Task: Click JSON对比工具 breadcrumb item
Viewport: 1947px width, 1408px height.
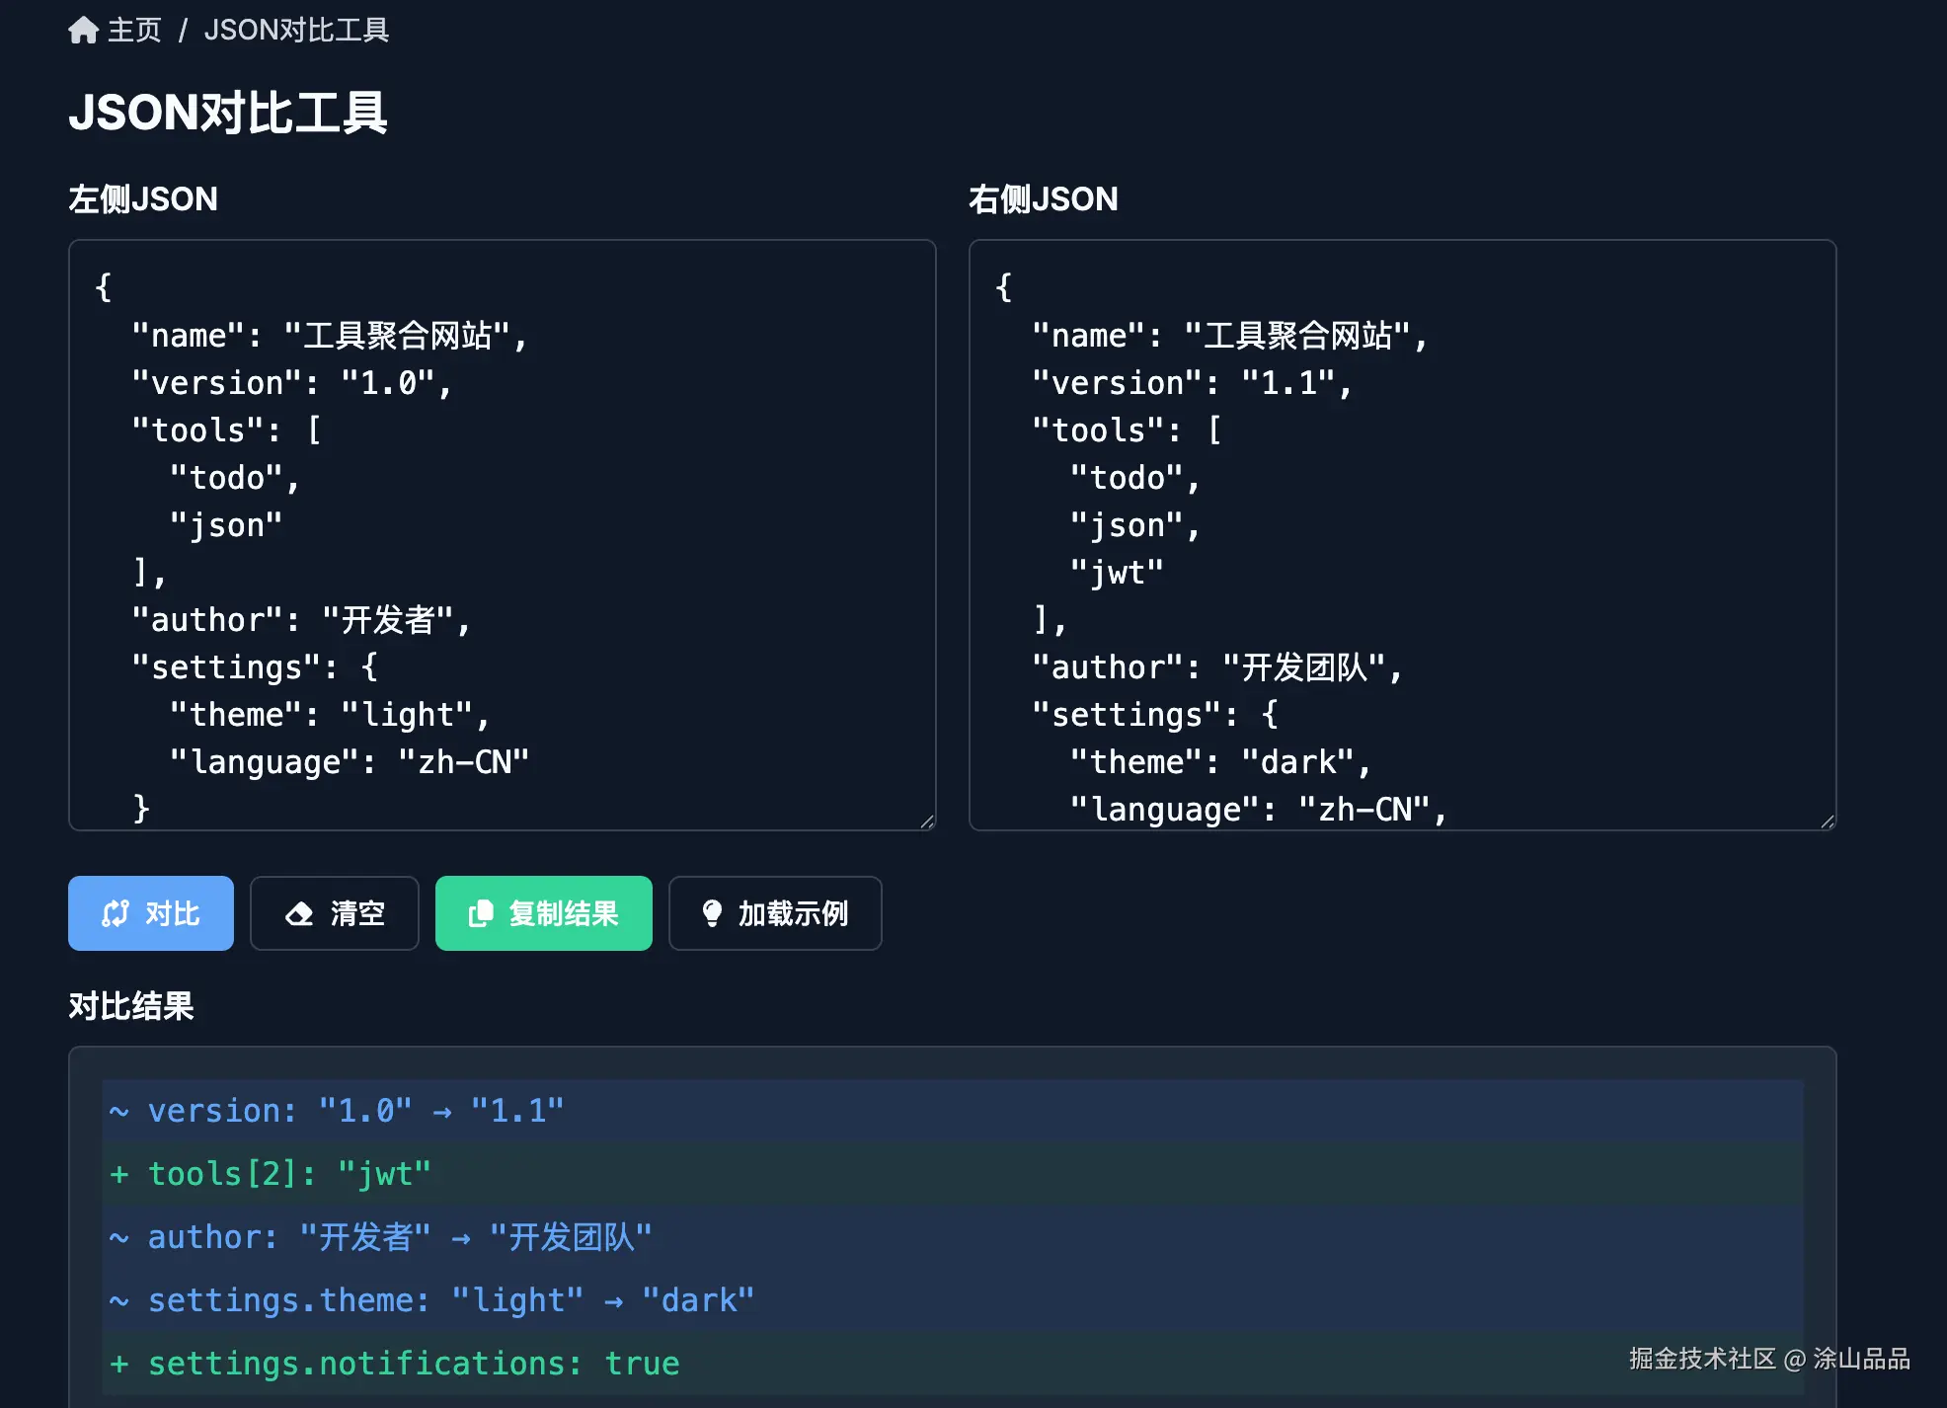Action: click(296, 31)
